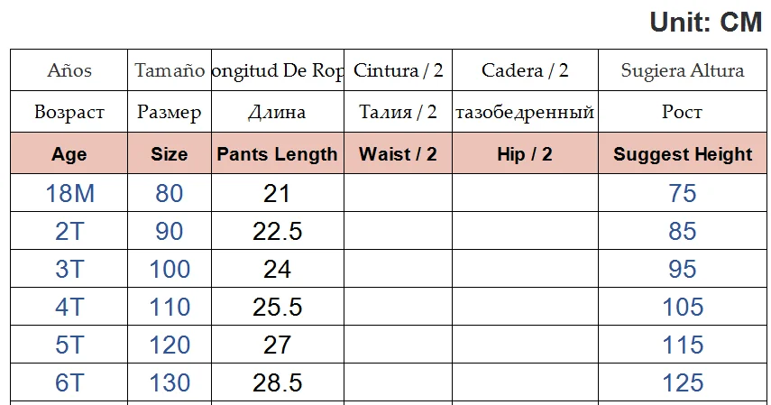Screen dimensions: 771x405
Task: Click the 'Waist / 2' header
Action: [398, 154]
